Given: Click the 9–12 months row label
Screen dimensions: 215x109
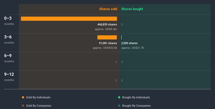Looking at the screenshot, I should click(x=9, y=77).
